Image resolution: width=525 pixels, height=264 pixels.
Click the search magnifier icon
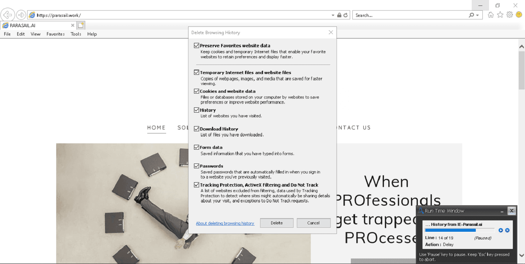[471, 15]
